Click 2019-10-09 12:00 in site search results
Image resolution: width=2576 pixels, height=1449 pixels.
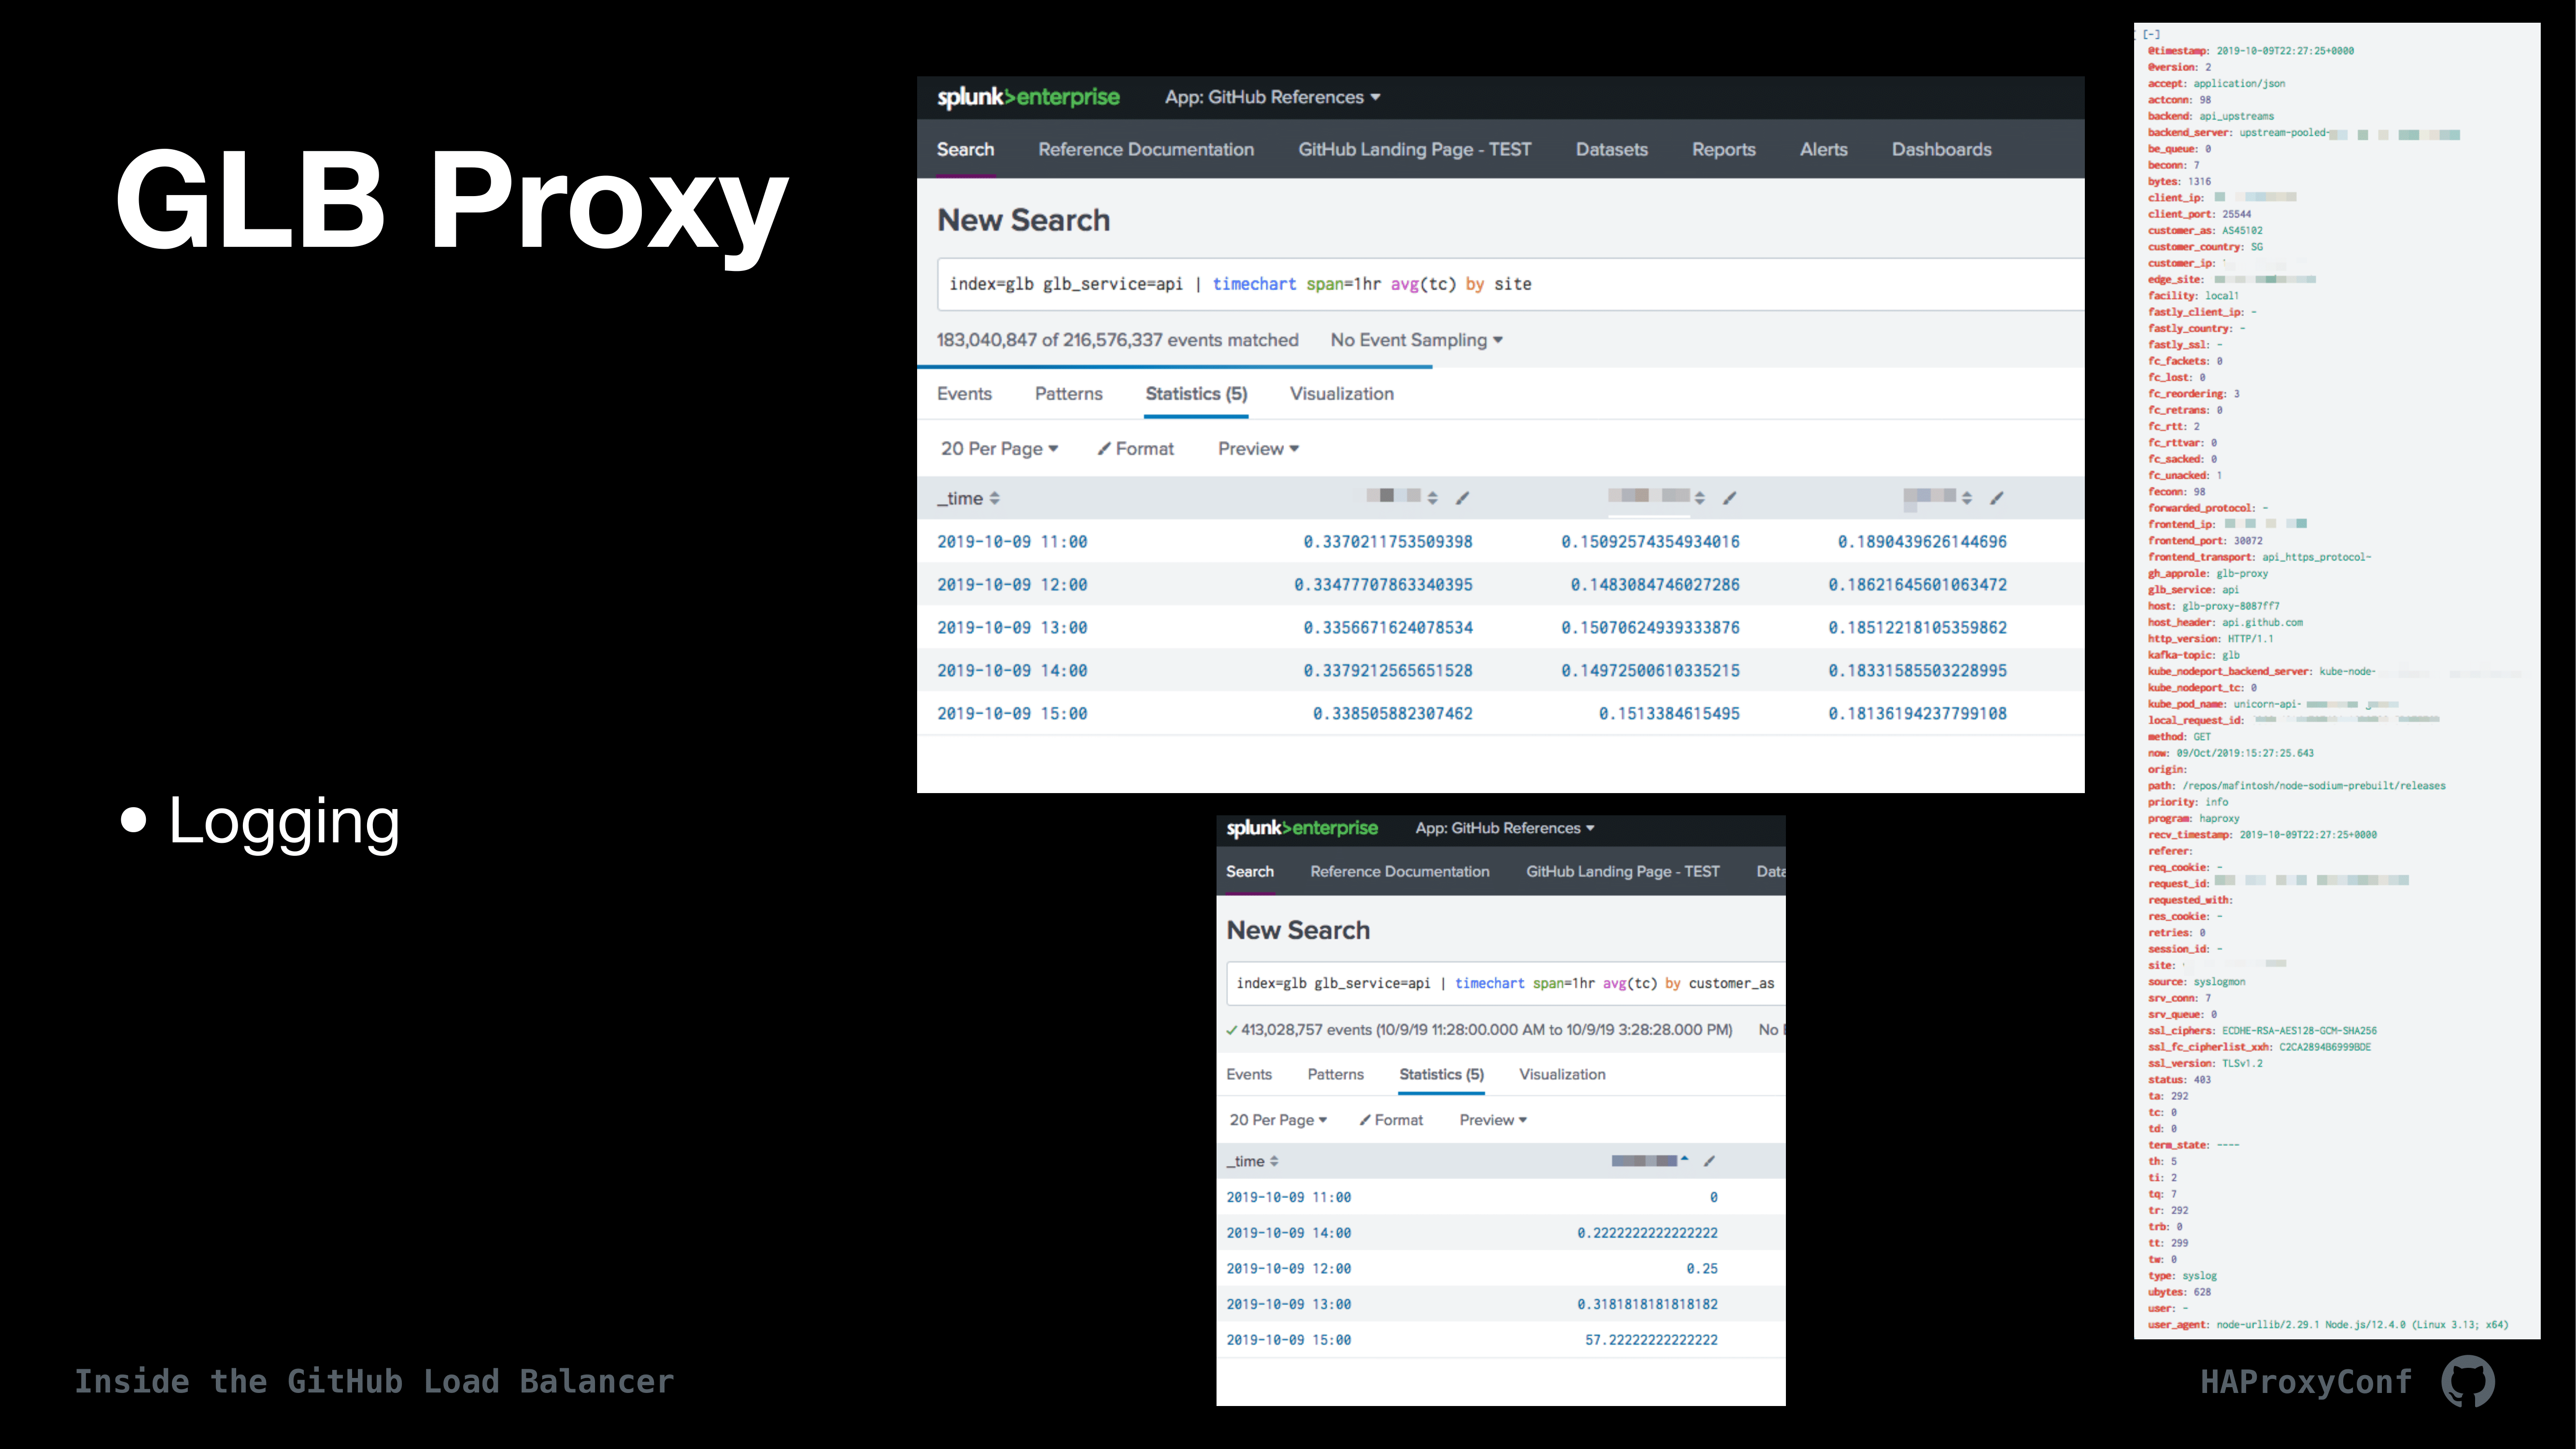[x=1012, y=585]
